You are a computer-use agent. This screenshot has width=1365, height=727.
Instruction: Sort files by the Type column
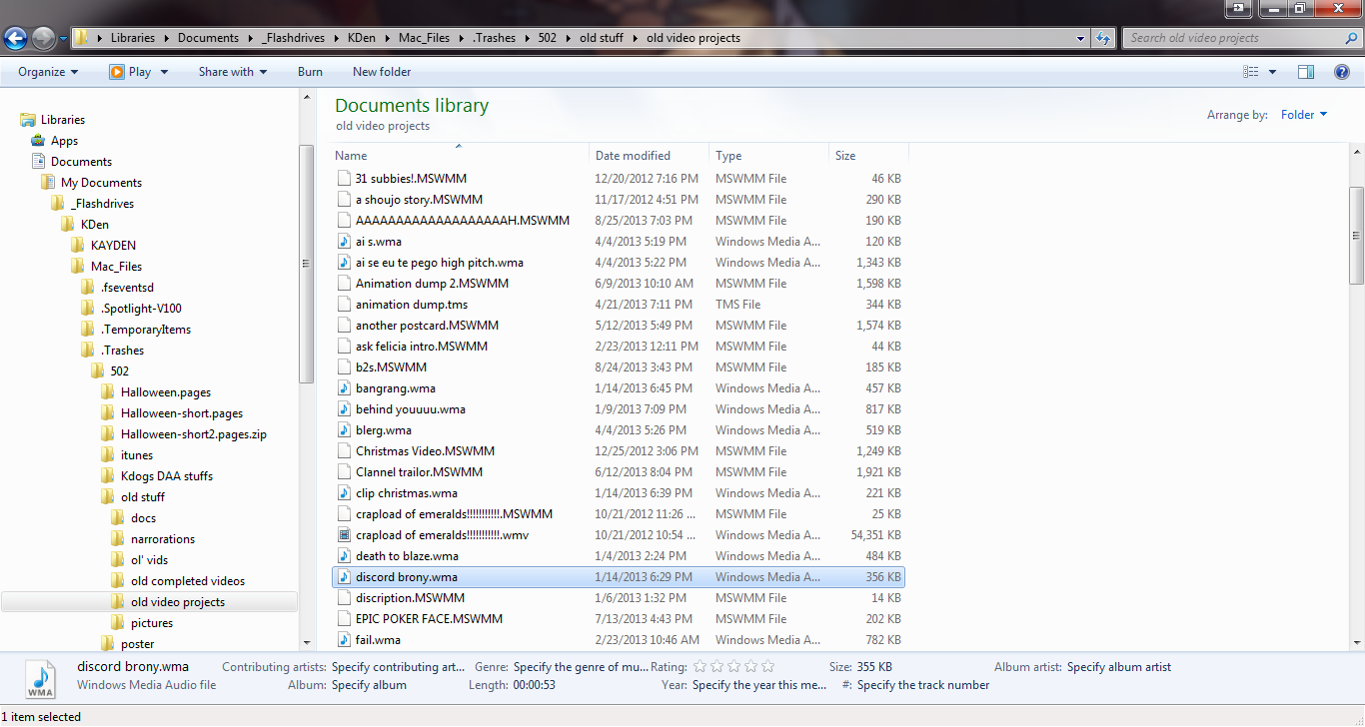tap(769, 156)
